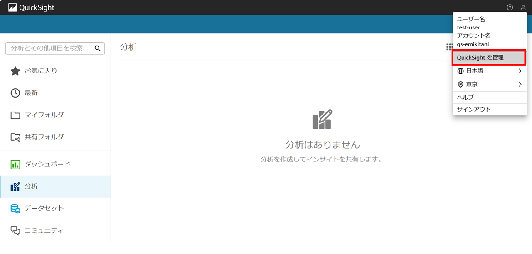This screenshot has height=254, width=532.
Task: Click the test-user name in user menu
Action: (x=468, y=27)
